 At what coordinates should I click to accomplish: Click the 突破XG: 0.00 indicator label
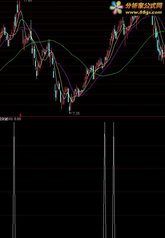[x=10, y=119]
